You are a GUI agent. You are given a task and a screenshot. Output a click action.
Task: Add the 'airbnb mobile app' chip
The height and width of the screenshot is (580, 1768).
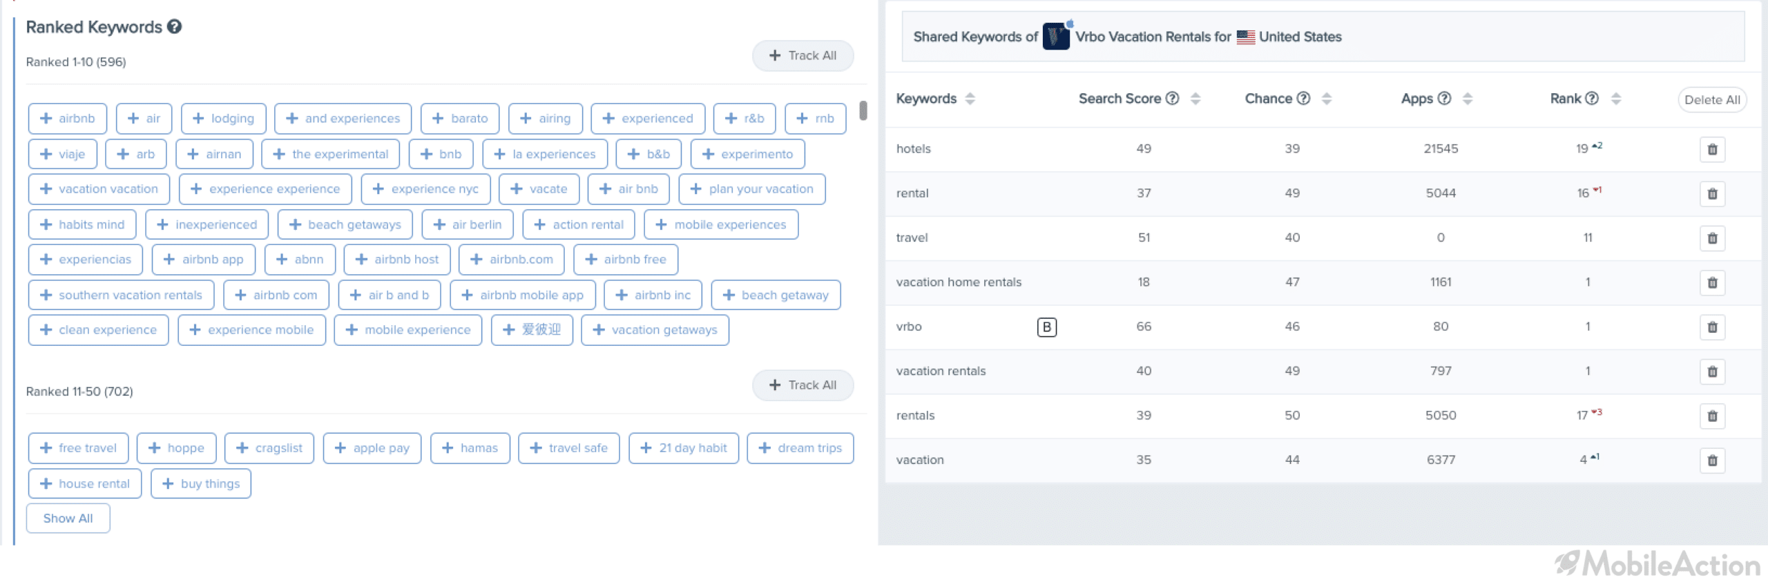coord(522,295)
